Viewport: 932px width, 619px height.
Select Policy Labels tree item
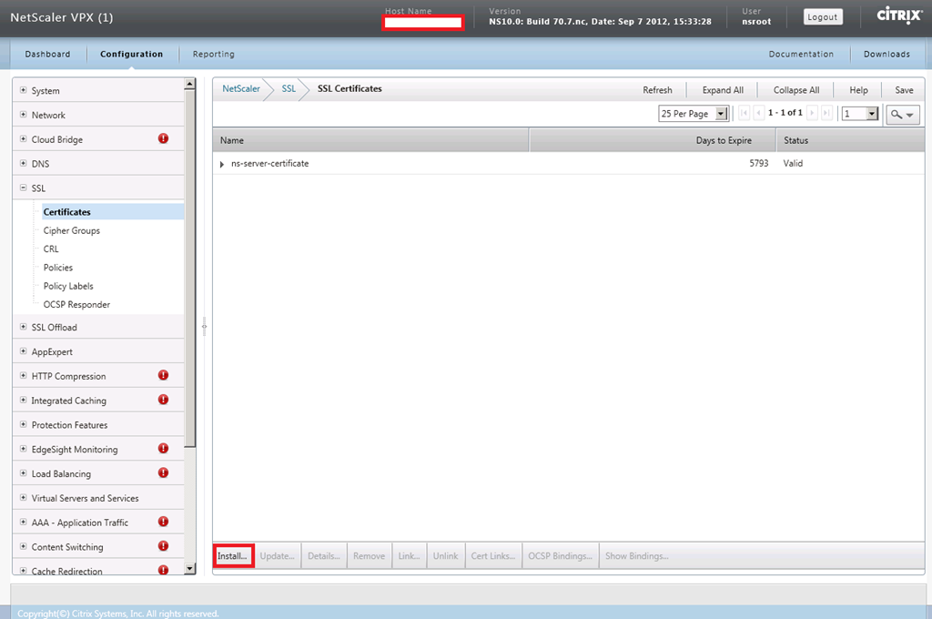[x=68, y=286]
